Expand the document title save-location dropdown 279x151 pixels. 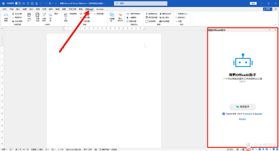[104, 3]
